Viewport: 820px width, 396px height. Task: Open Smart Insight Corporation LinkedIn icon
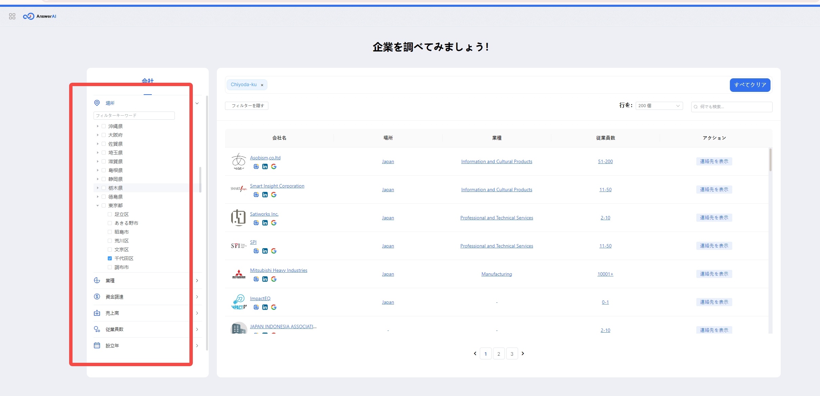coord(265,195)
